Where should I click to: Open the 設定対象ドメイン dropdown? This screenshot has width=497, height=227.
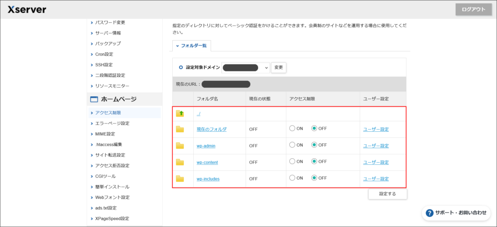[246, 68]
